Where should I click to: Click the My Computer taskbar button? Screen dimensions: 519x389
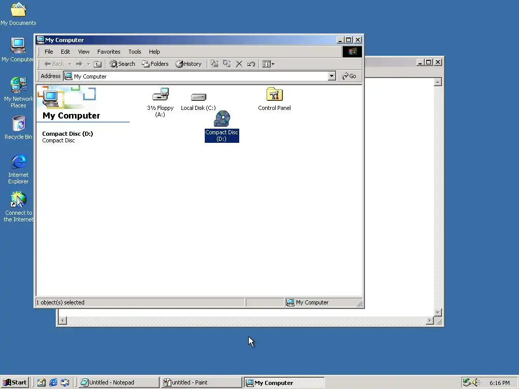click(284, 383)
